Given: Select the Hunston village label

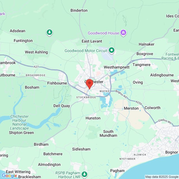Looking at the screenshot, I should pos(93,118).
